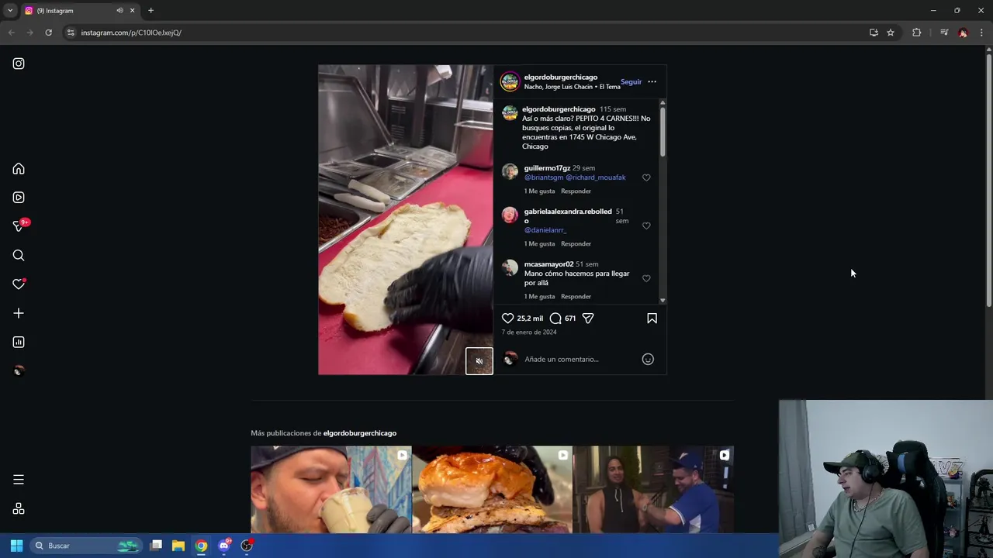Open the @briantsgm mention
This screenshot has height=558, width=993.
[543, 177]
